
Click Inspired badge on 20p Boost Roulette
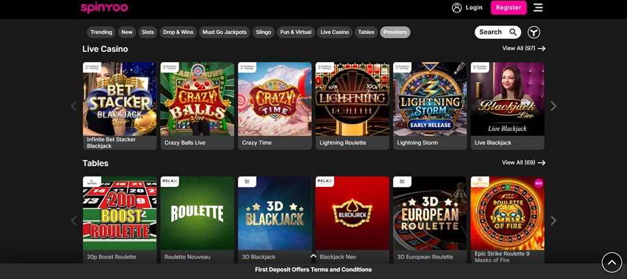[92, 182]
